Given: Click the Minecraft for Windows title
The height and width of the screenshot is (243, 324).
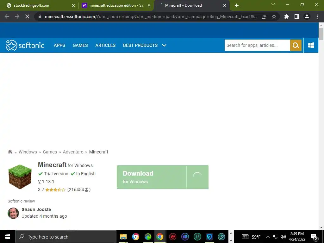Looking at the screenshot, I should tap(65, 165).
